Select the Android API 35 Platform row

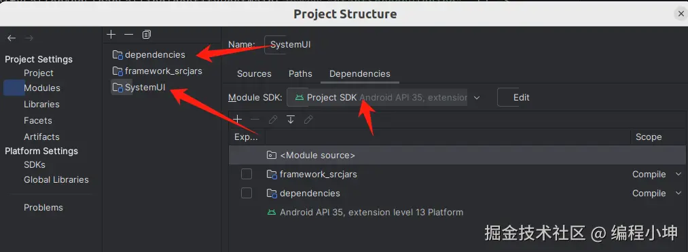(457, 212)
